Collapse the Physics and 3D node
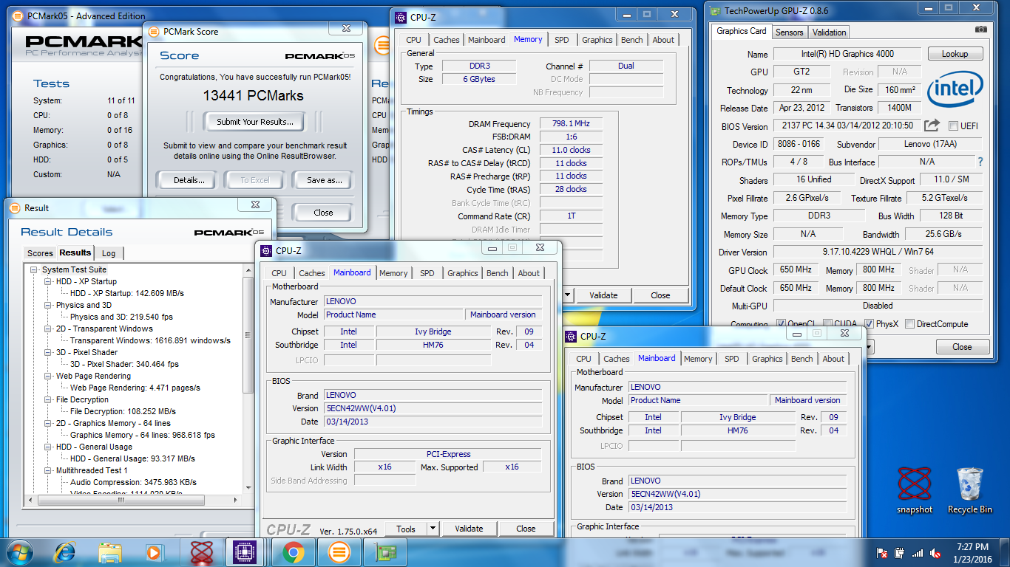 48,306
